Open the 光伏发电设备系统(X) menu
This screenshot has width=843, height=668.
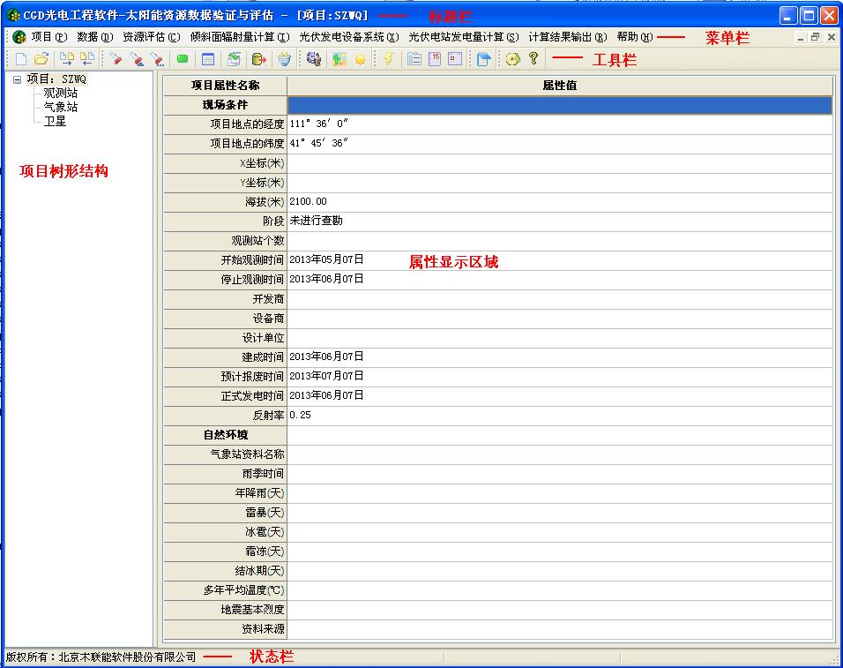coord(349,37)
